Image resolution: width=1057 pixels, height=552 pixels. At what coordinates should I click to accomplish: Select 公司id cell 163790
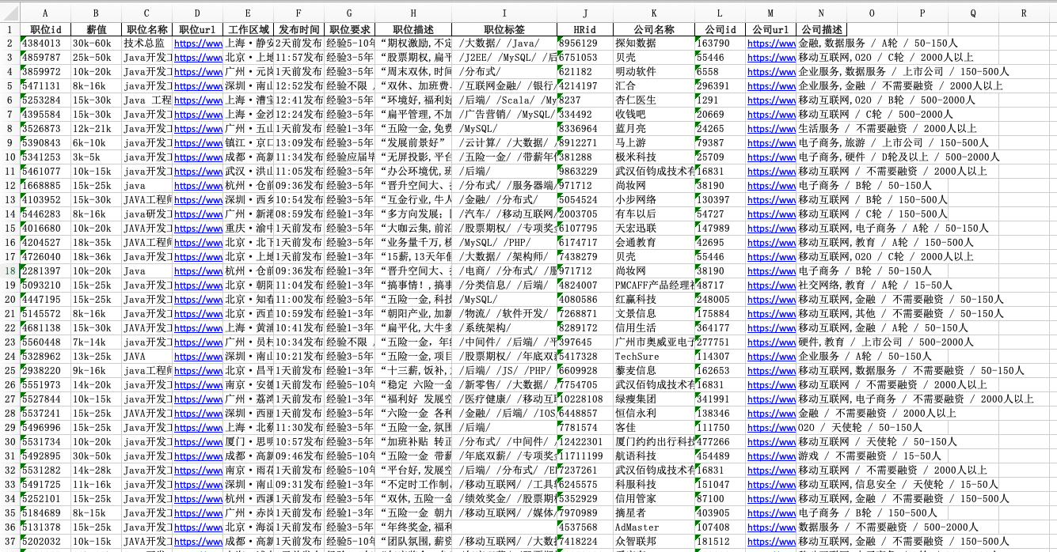(x=720, y=43)
